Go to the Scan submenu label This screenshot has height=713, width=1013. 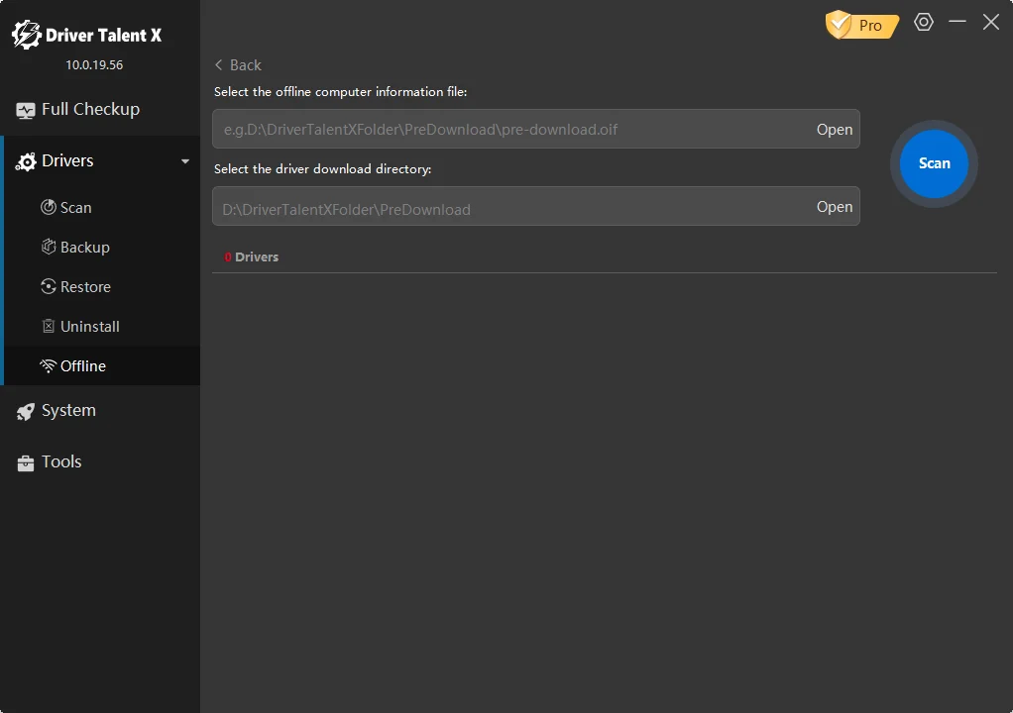(75, 208)
